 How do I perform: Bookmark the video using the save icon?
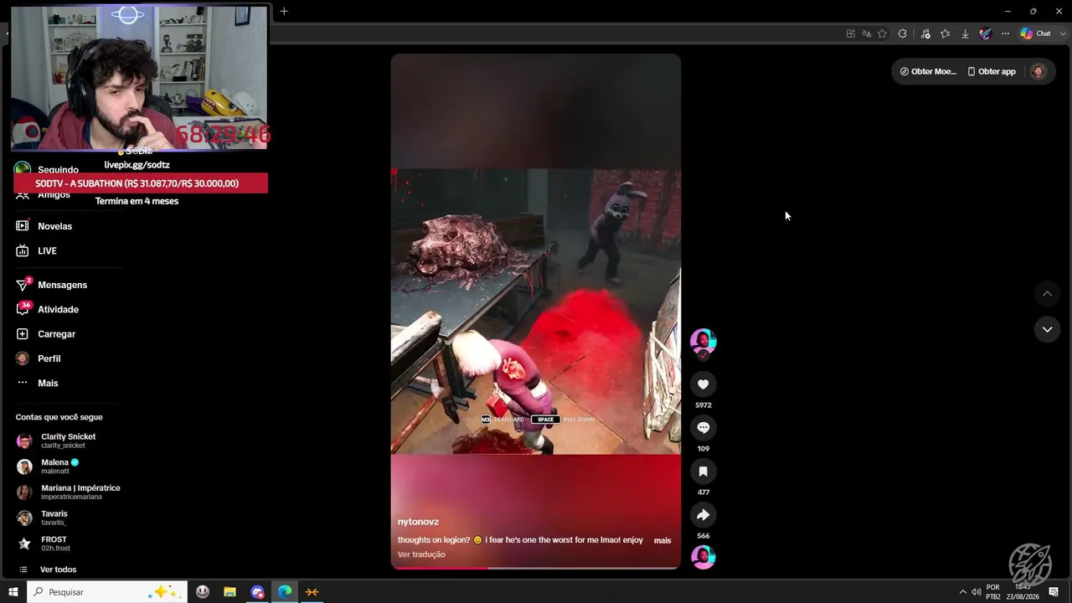pos(703,472)
